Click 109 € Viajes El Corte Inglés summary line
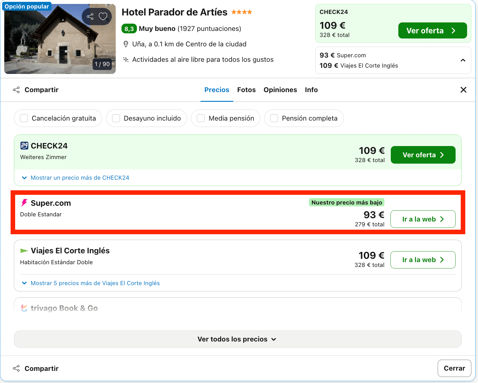Image resolution: width=478 pixels, height=383 pixels. pyautogui.click(x=359, y=65)
